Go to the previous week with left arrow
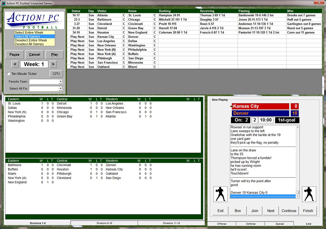 coord(15,64)
